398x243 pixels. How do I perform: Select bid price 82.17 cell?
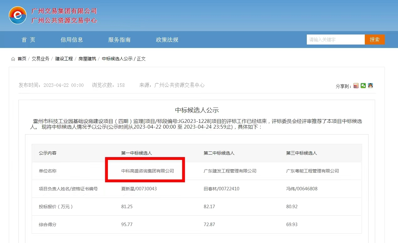tap(209, 207)
